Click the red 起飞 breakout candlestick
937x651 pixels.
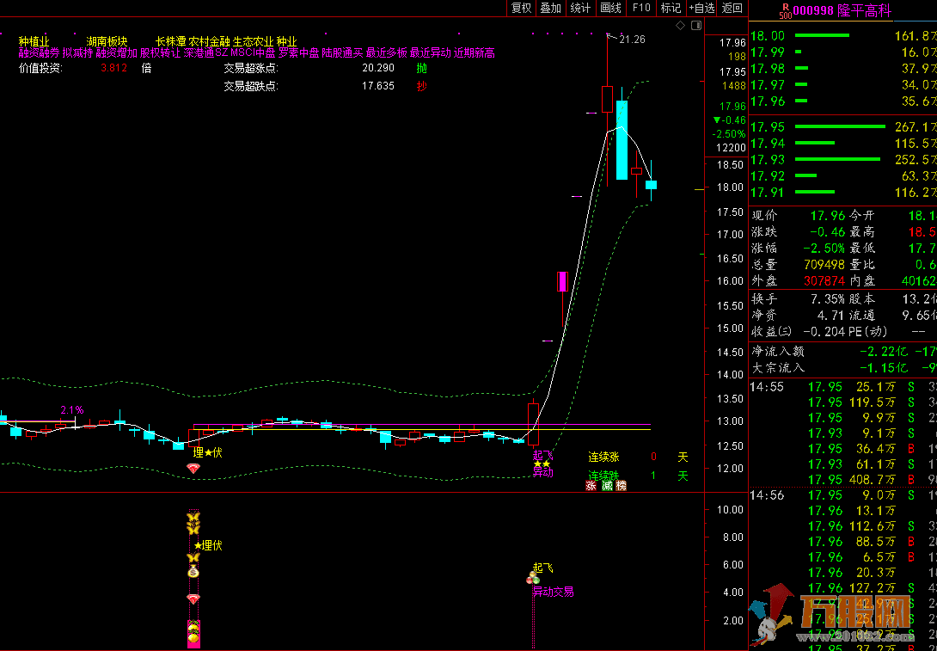coord(533,423)
